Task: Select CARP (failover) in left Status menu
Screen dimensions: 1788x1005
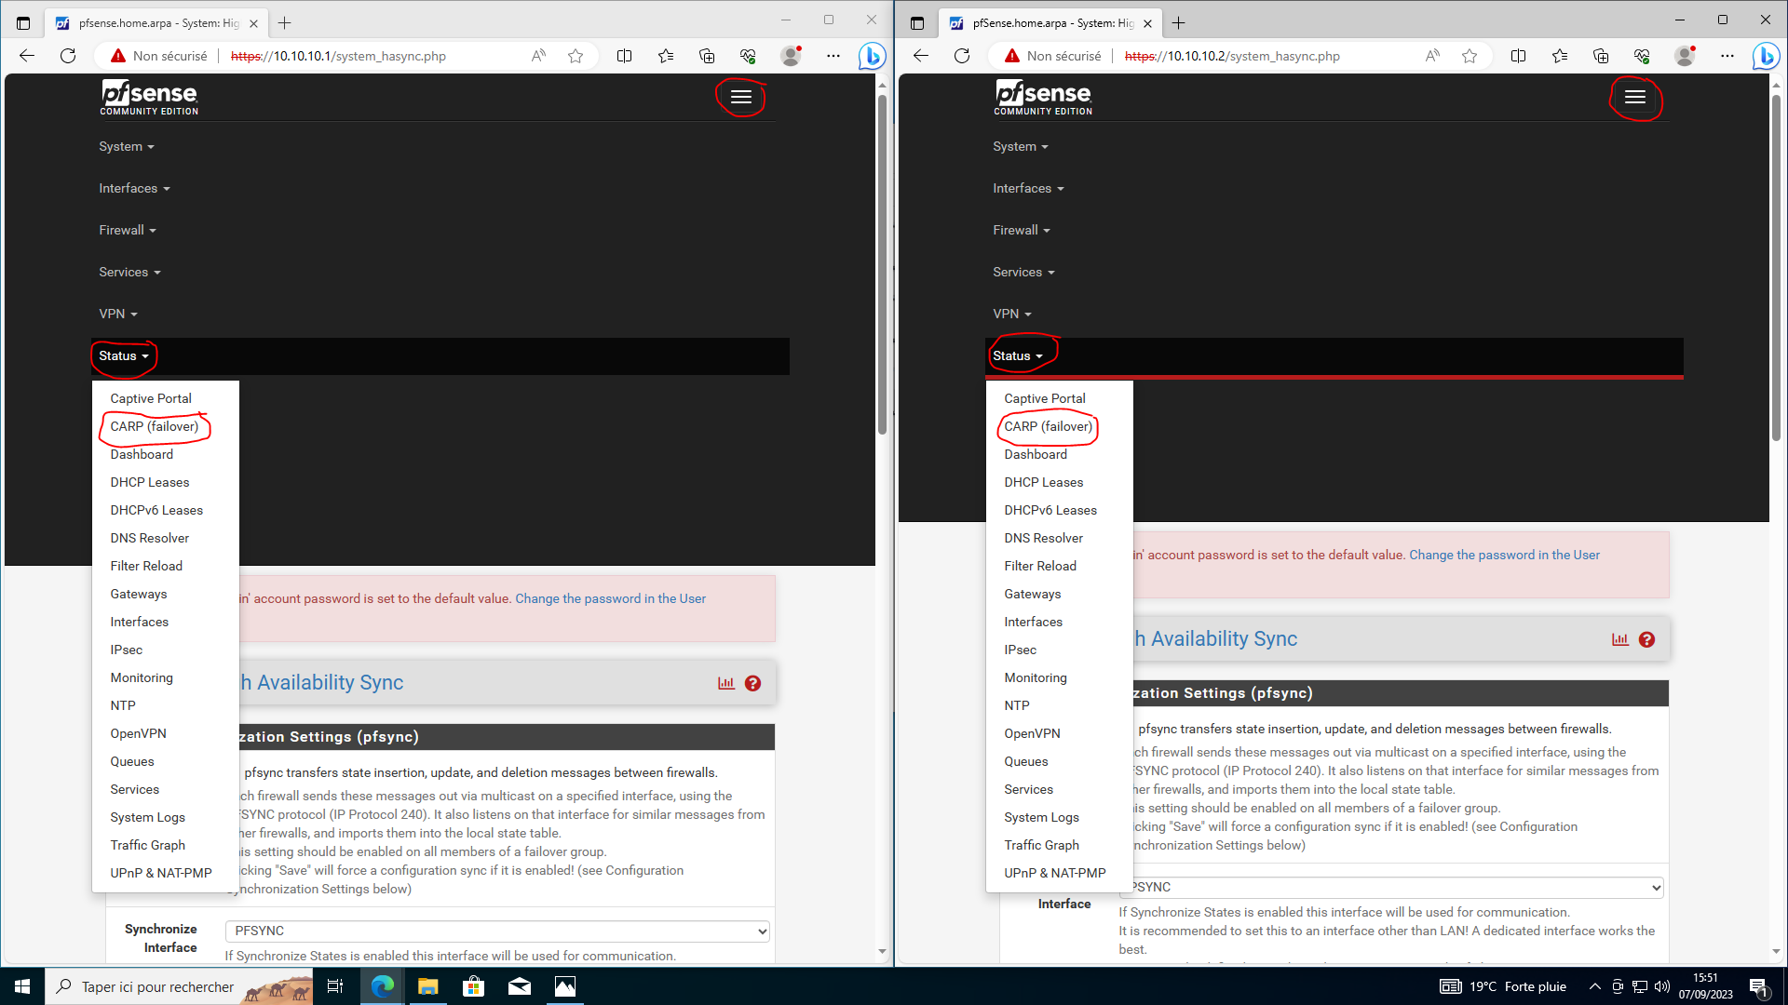Action: [x=154, y=426]
